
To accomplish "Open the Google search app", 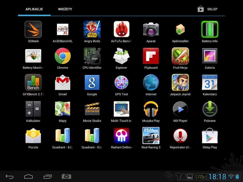I will pyautogui.click(x=92, y=83).
